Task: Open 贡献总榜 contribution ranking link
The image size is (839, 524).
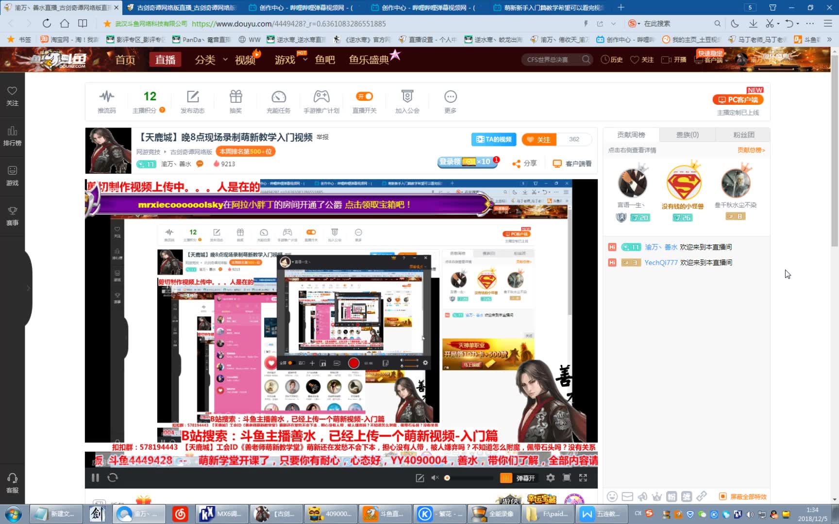Action: pos(751,150)
